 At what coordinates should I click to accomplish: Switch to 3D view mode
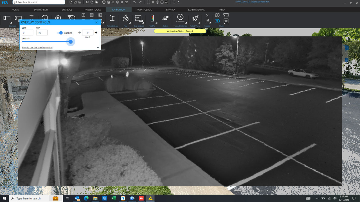point(217,21)
